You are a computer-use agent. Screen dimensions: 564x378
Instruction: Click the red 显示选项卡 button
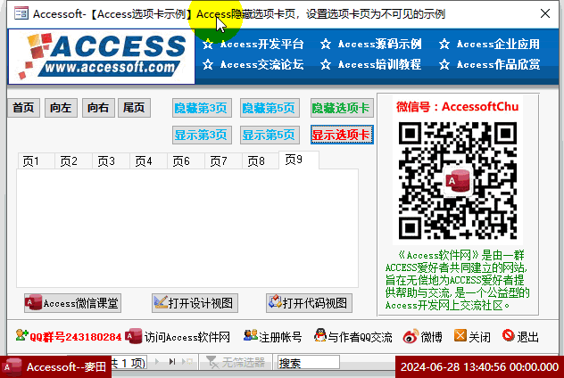(x=342, y=136)
